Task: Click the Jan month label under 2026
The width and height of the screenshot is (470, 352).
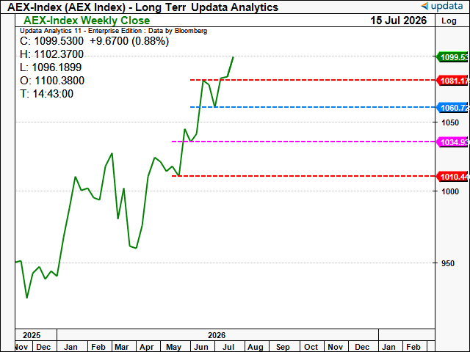Action: pyautogui.click(x=70, y=347)
